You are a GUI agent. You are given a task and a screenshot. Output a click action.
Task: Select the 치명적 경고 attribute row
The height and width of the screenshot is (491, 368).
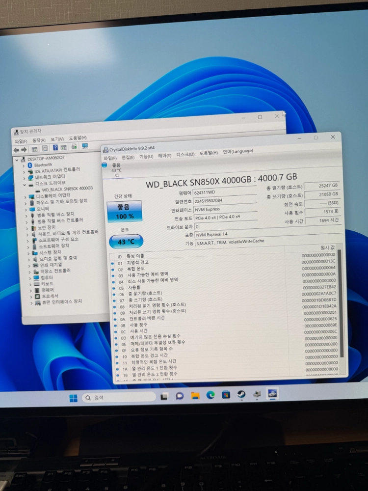click(223, 259)
